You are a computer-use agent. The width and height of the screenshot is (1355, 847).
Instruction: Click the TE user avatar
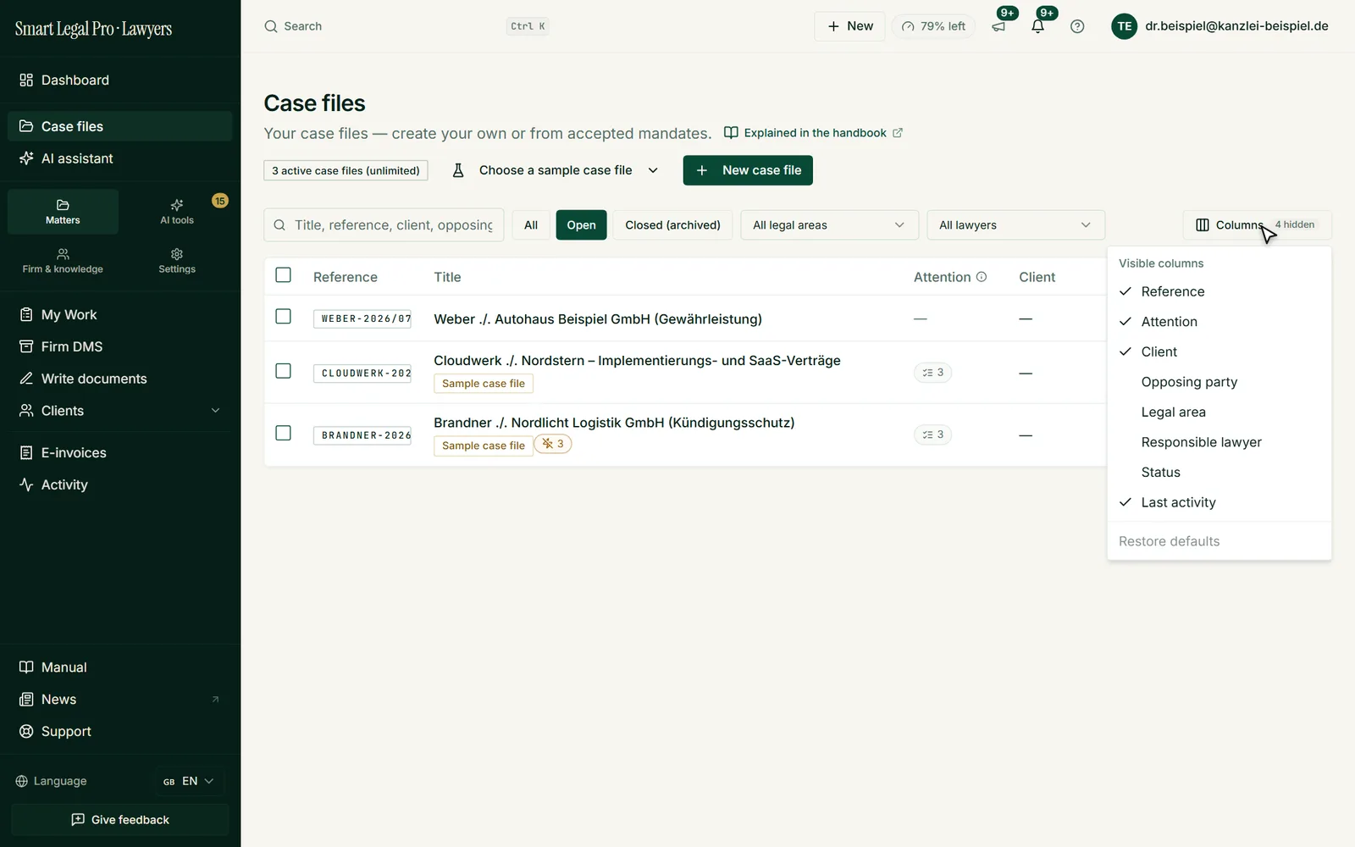pos(1124,26)
